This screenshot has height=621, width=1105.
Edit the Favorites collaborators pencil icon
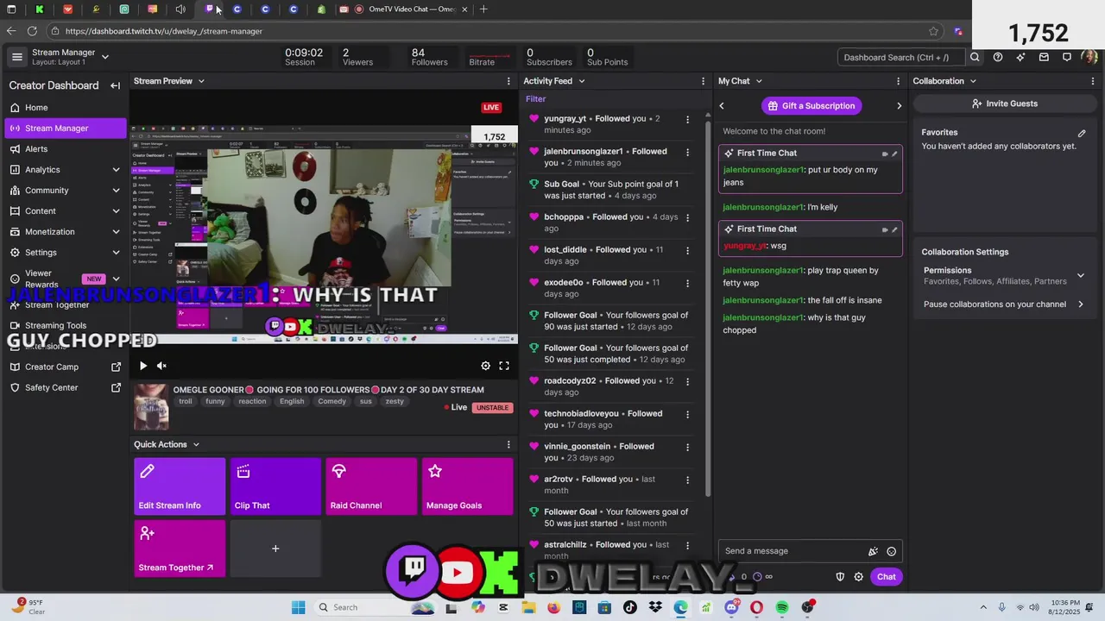(1082, 133)
